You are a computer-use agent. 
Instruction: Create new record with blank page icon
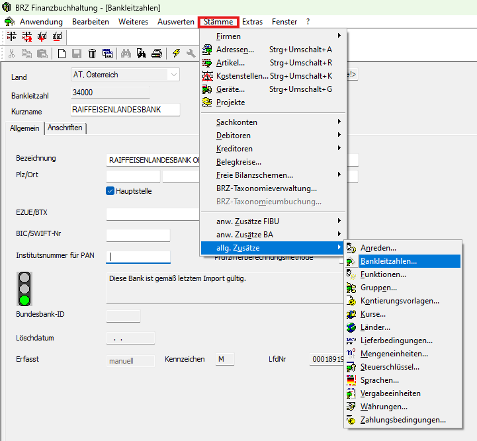(x=62, y=54)
